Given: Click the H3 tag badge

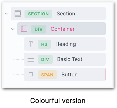Looking at the screenshot, I should 44,44.
